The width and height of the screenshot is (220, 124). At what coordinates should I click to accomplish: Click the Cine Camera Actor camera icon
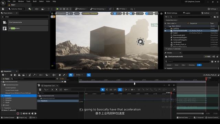4,22
